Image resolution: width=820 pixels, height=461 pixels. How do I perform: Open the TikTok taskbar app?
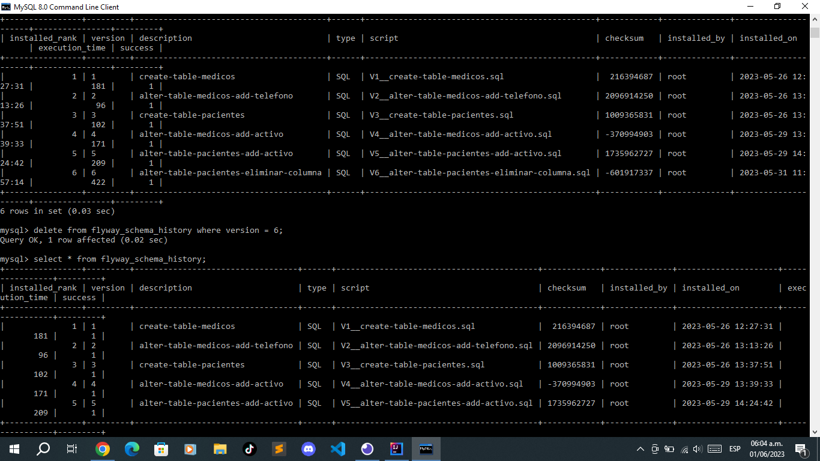(x=250, y=448)
